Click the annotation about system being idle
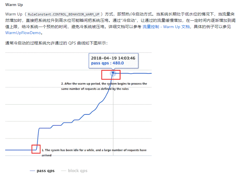 point(94,152)
